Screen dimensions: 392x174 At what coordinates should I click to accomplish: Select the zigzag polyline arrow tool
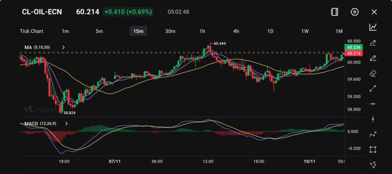(x=373, y=135)
